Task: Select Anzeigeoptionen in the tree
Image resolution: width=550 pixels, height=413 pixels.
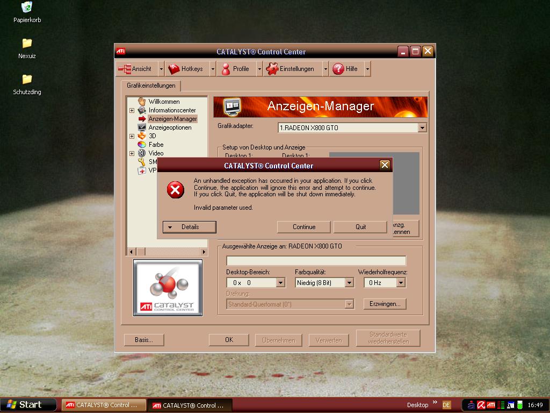Action: (x=170, y=127)
